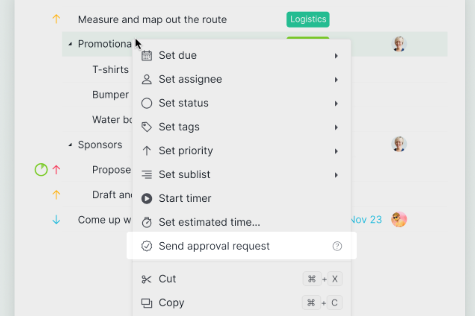Image resolution: width=475 pixels, height=316 pixels.
Task: Click the scissors icon beside Cut
Action: (x=146, y=279)
